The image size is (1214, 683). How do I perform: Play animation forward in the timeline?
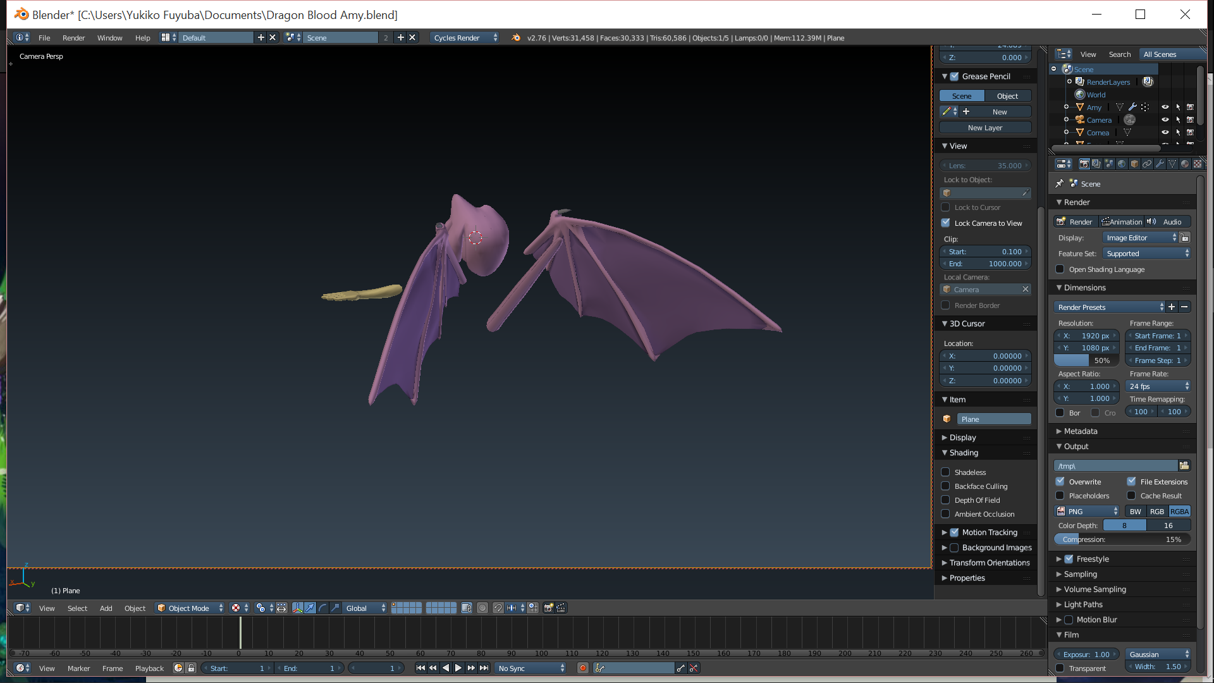click(458, 668)
